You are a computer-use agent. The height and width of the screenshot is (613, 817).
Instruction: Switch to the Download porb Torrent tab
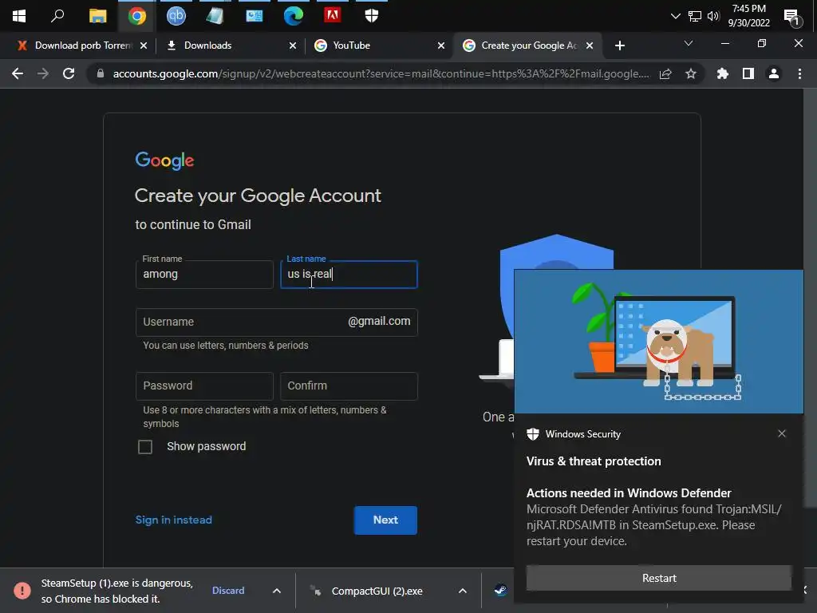[x=82, y=45]
